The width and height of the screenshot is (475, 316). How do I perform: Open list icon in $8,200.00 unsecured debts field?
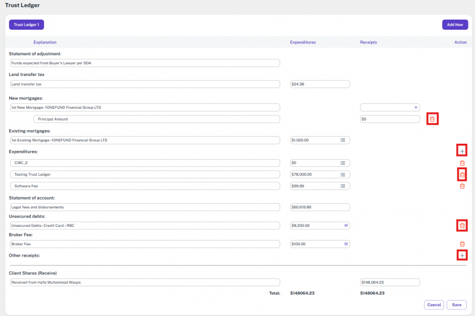(346, 226)
